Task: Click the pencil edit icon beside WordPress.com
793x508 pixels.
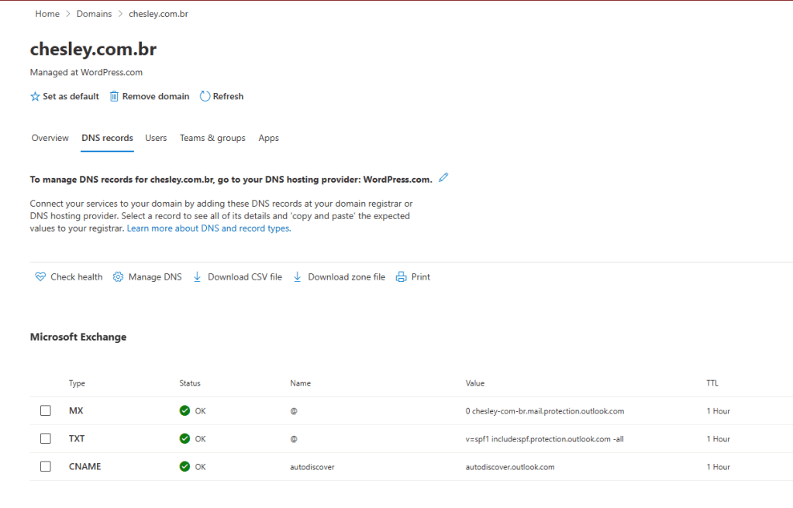Action: tap(443, 177)
